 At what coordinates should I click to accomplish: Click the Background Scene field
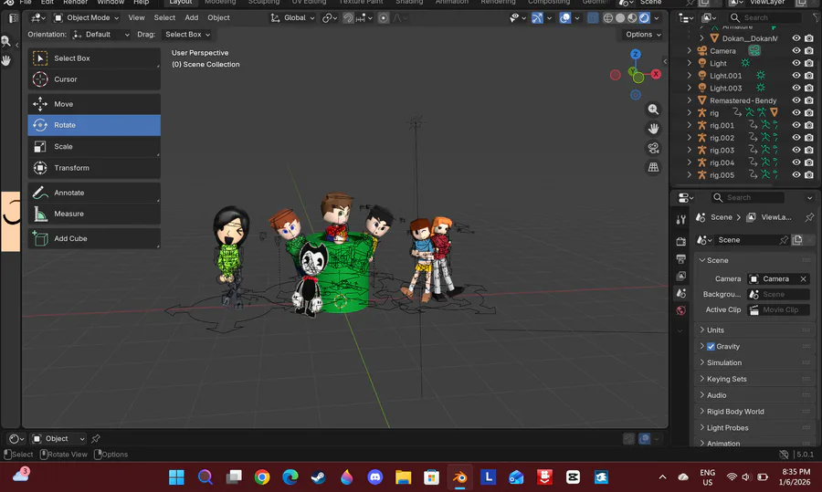click(x=778, y=295)
